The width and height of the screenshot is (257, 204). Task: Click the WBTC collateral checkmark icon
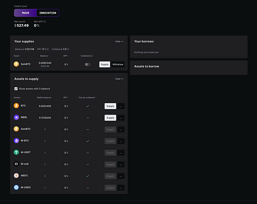click(88, 176)
